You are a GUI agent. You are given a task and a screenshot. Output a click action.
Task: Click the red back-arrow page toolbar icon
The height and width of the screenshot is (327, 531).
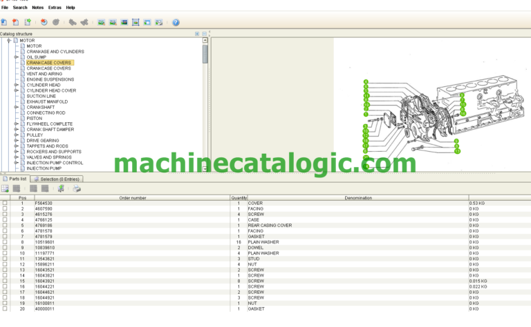click(x=16, y=22)
